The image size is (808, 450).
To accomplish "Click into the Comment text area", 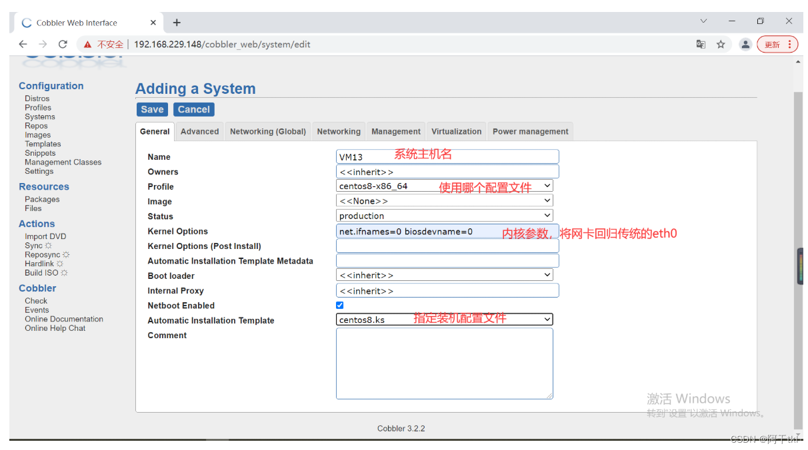I will 445,363.
